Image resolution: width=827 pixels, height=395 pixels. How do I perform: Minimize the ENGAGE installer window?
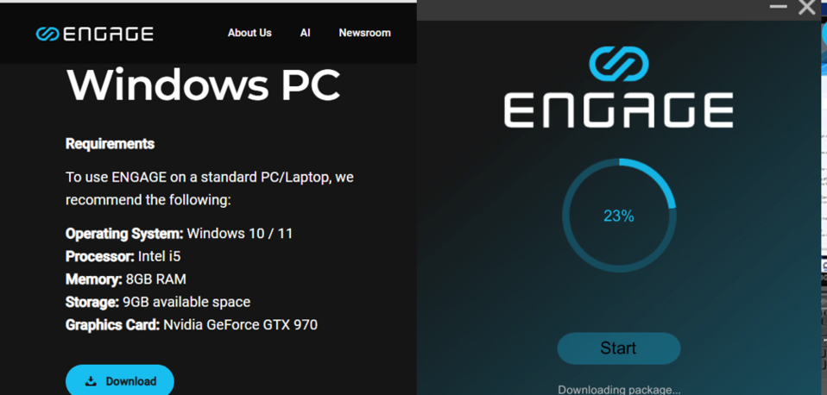pyautogui.click(x=778, y=8)
